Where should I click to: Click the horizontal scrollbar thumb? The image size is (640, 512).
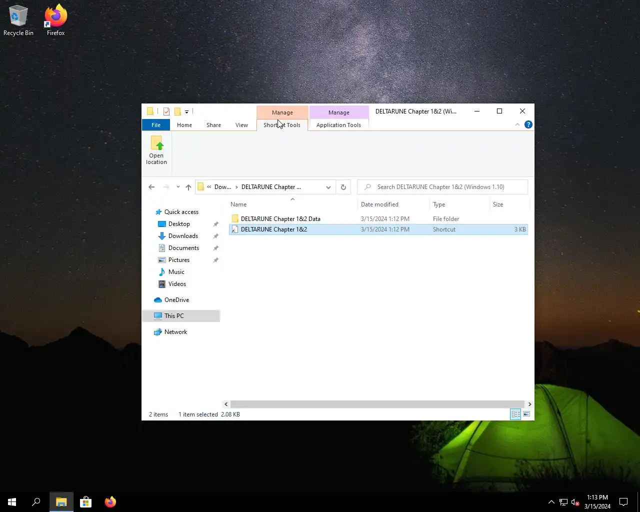(377, 404)
